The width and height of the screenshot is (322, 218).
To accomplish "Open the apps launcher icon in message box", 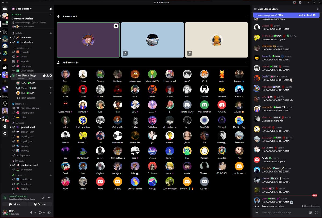I will pyautogui.click(x=316, y=212).
